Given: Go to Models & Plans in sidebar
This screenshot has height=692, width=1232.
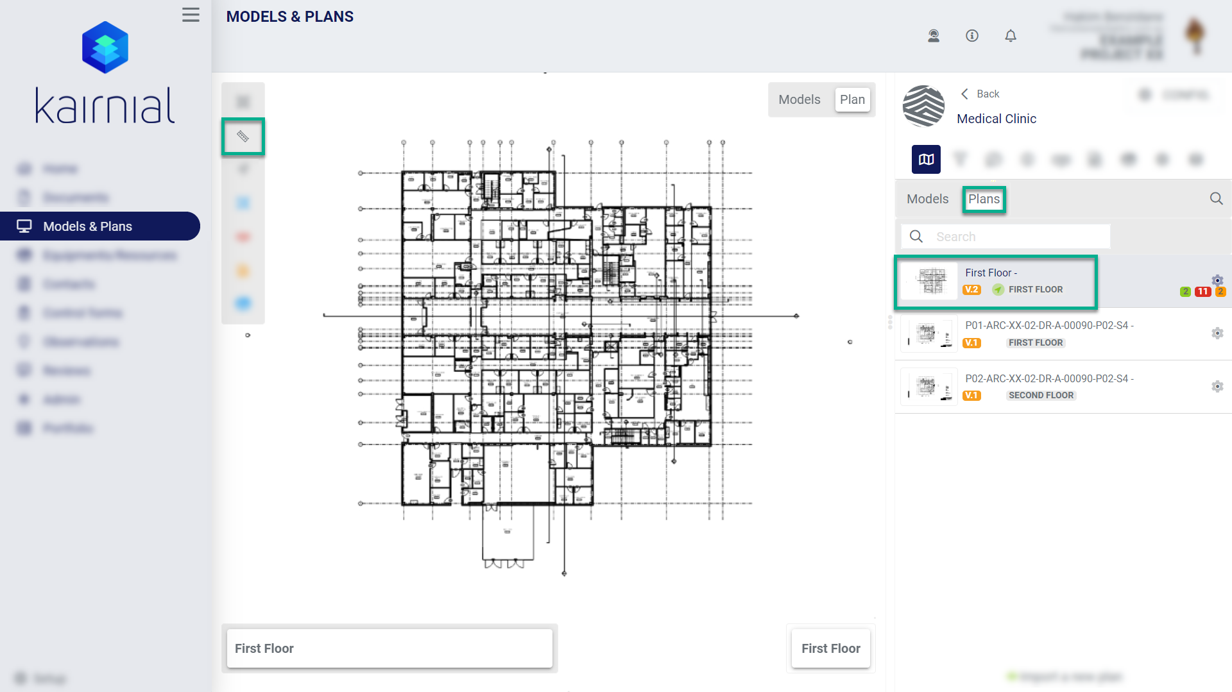Looking at the screenshot, I should coord(87,226).
